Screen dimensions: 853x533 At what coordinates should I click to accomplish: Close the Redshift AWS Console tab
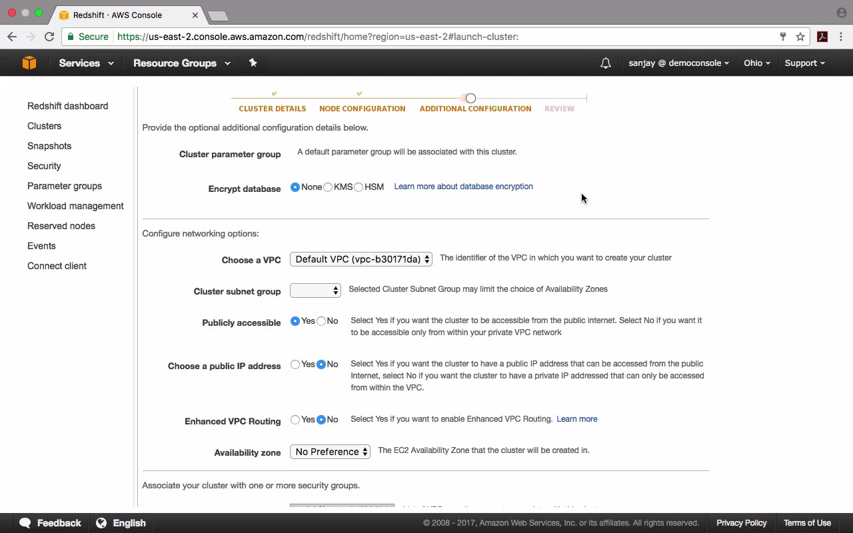click(195, 15)
